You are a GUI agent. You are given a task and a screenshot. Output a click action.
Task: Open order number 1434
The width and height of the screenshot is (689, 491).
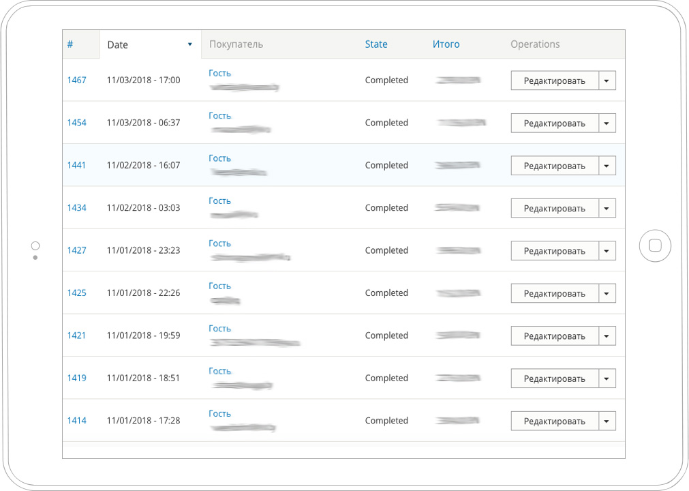(x=76, y=208)
